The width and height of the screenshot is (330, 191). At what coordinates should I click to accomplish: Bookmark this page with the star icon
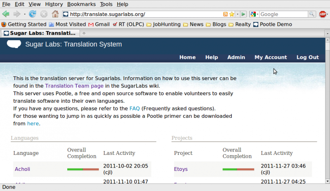pos(232,14)
